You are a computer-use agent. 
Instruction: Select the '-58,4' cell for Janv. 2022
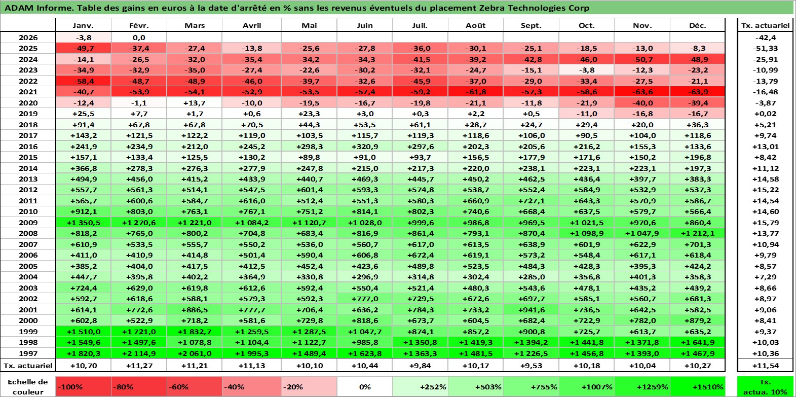point(83,81)
